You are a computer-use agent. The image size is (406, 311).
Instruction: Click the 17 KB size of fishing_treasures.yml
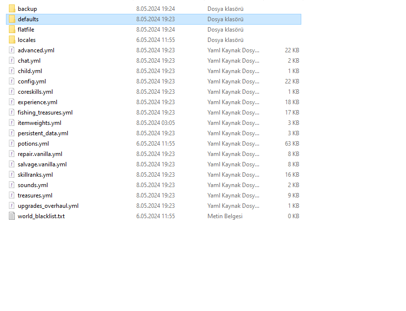[x=292, y=112]
